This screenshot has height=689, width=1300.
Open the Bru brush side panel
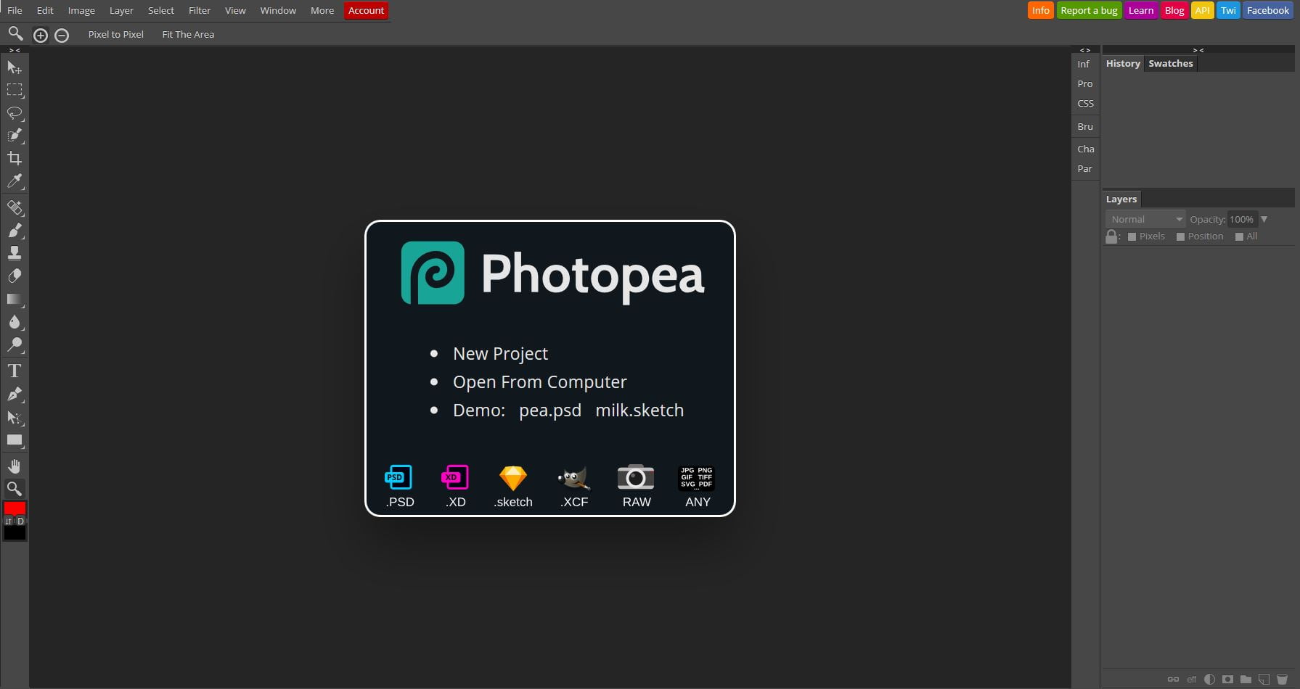[x=1085, y=126]
